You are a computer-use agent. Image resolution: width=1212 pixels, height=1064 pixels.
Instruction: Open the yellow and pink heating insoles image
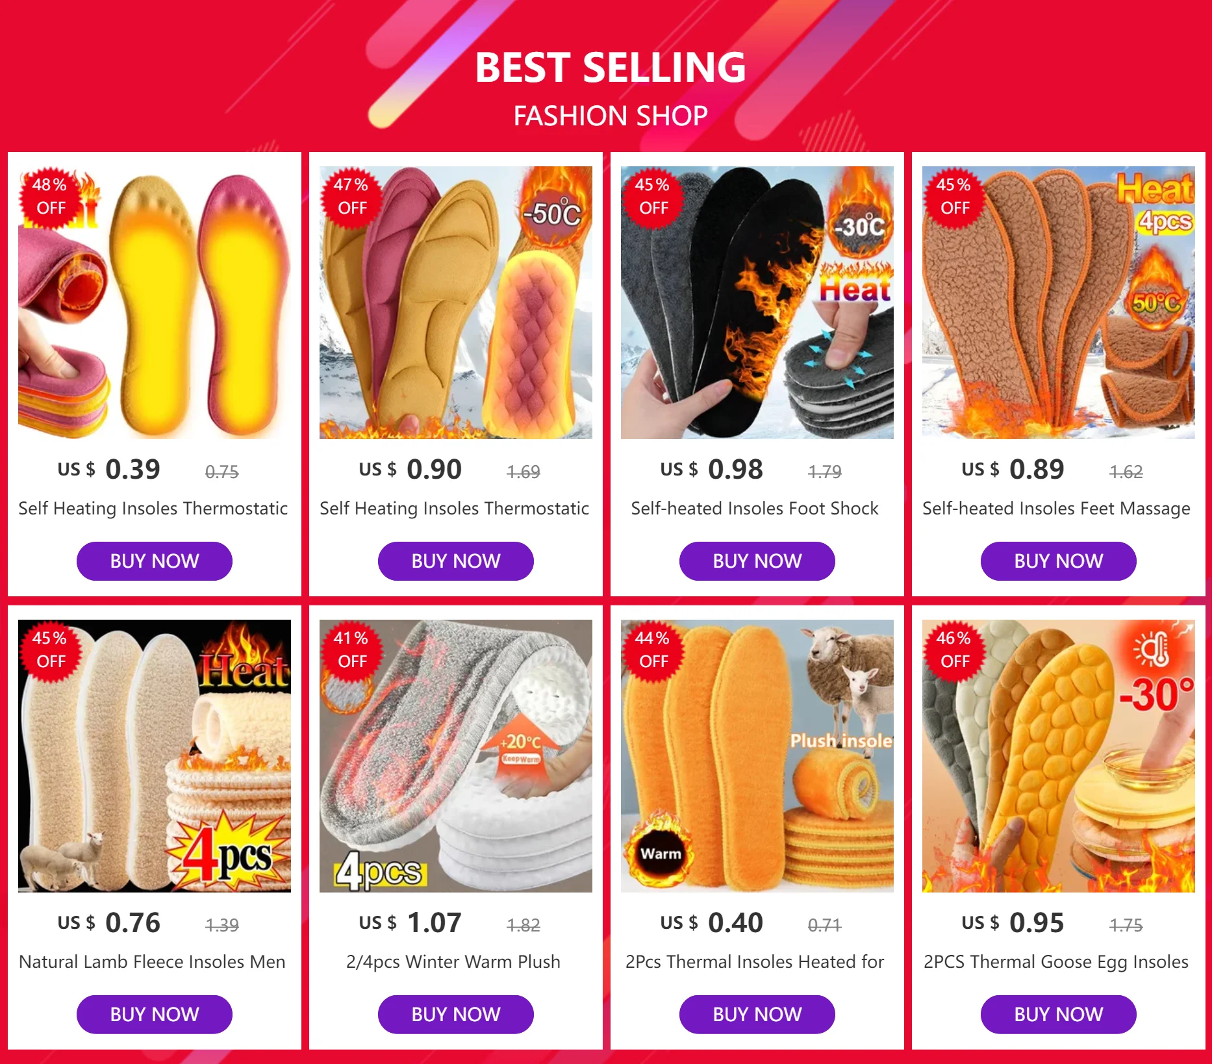155,303
